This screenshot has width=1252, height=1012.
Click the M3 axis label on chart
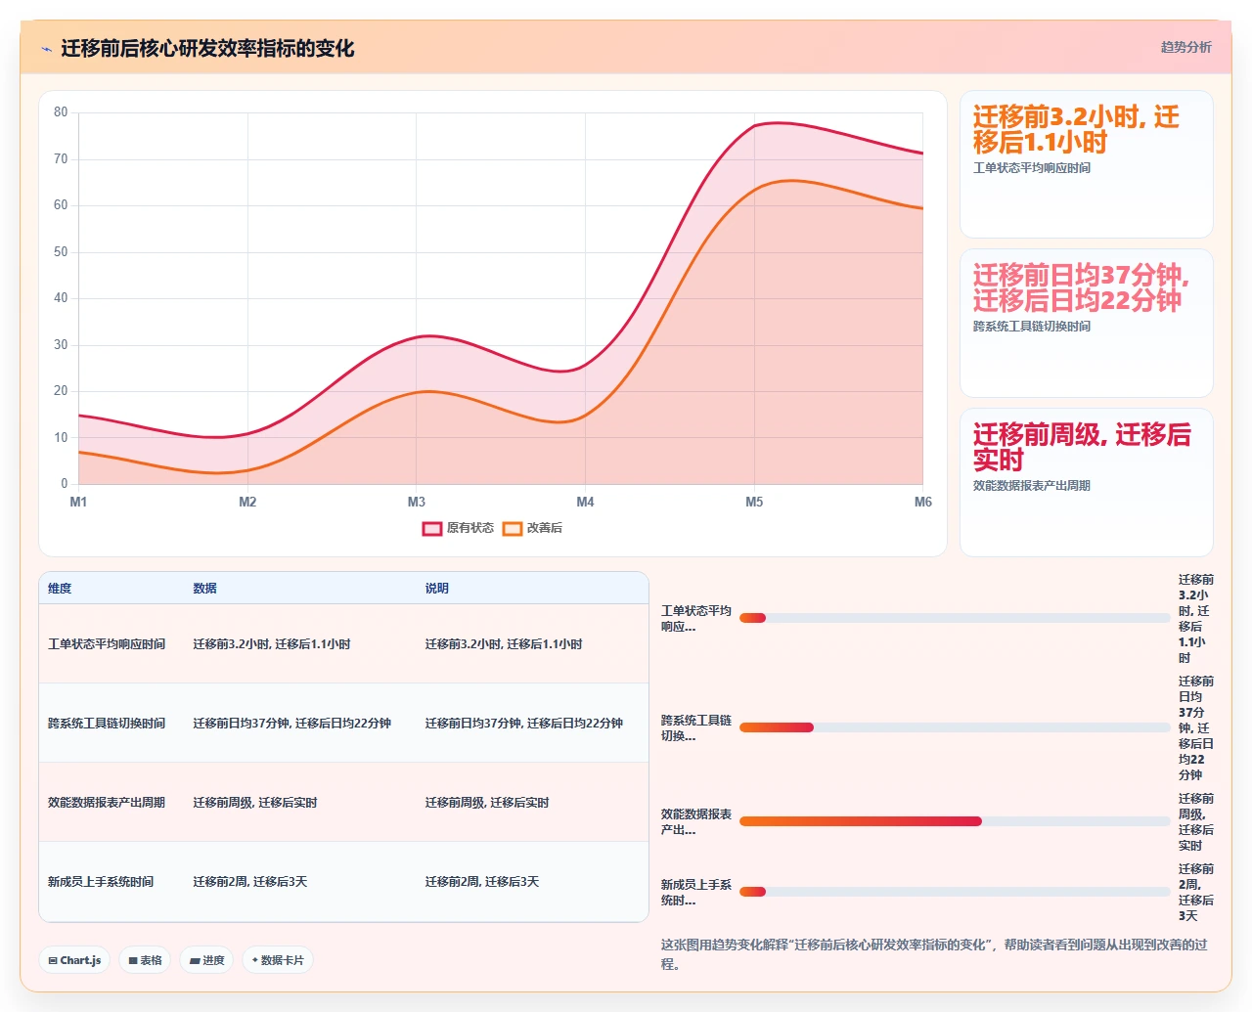click(x=417, y=502)
